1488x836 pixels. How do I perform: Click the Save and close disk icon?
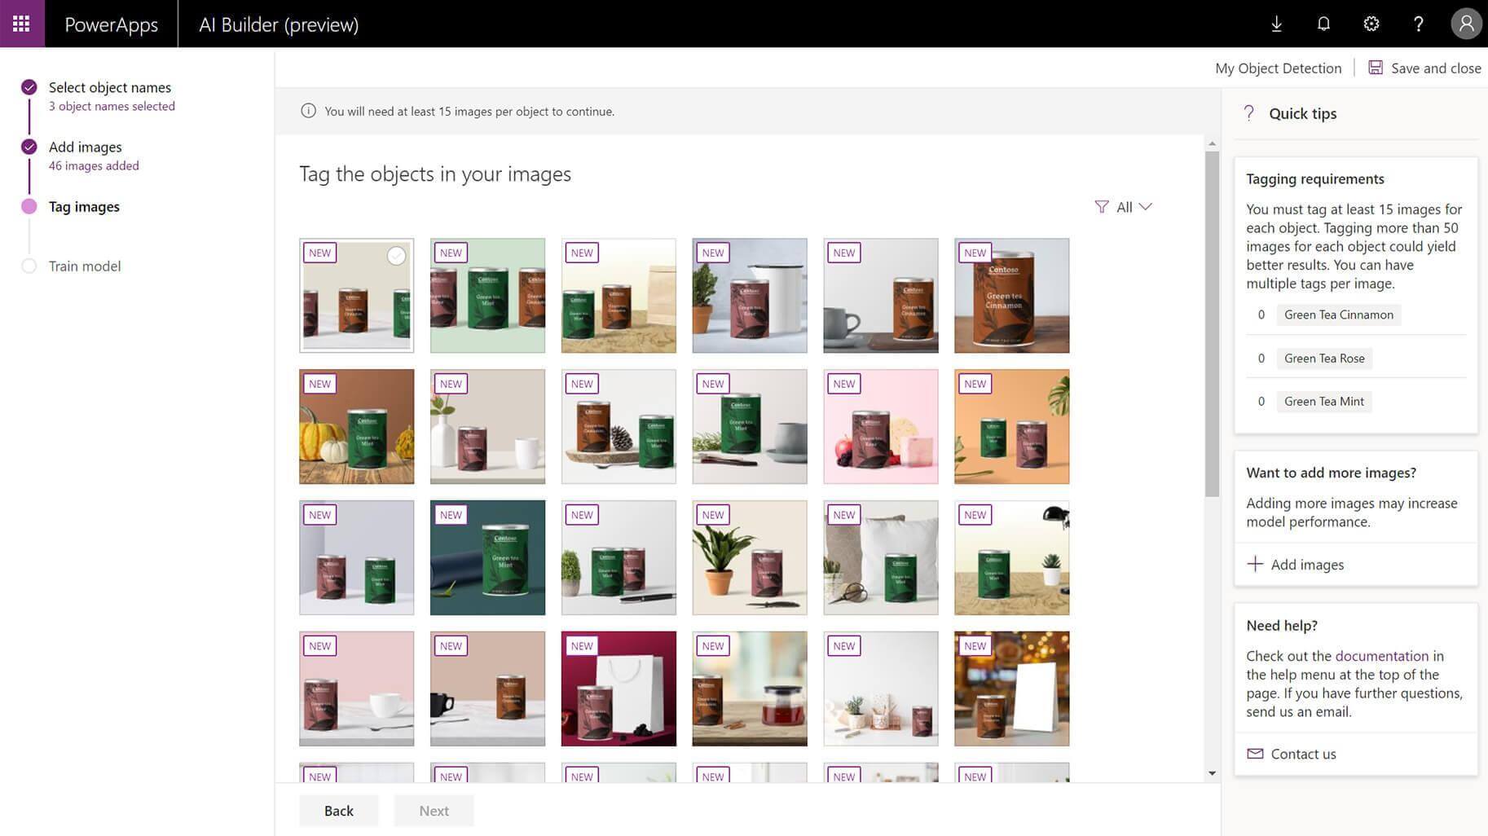[x=1376, y=68]
